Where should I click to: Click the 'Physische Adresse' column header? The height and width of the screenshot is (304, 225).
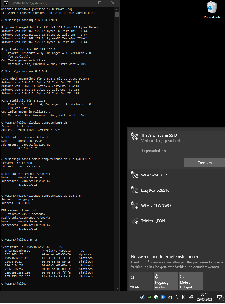(56, 251)
